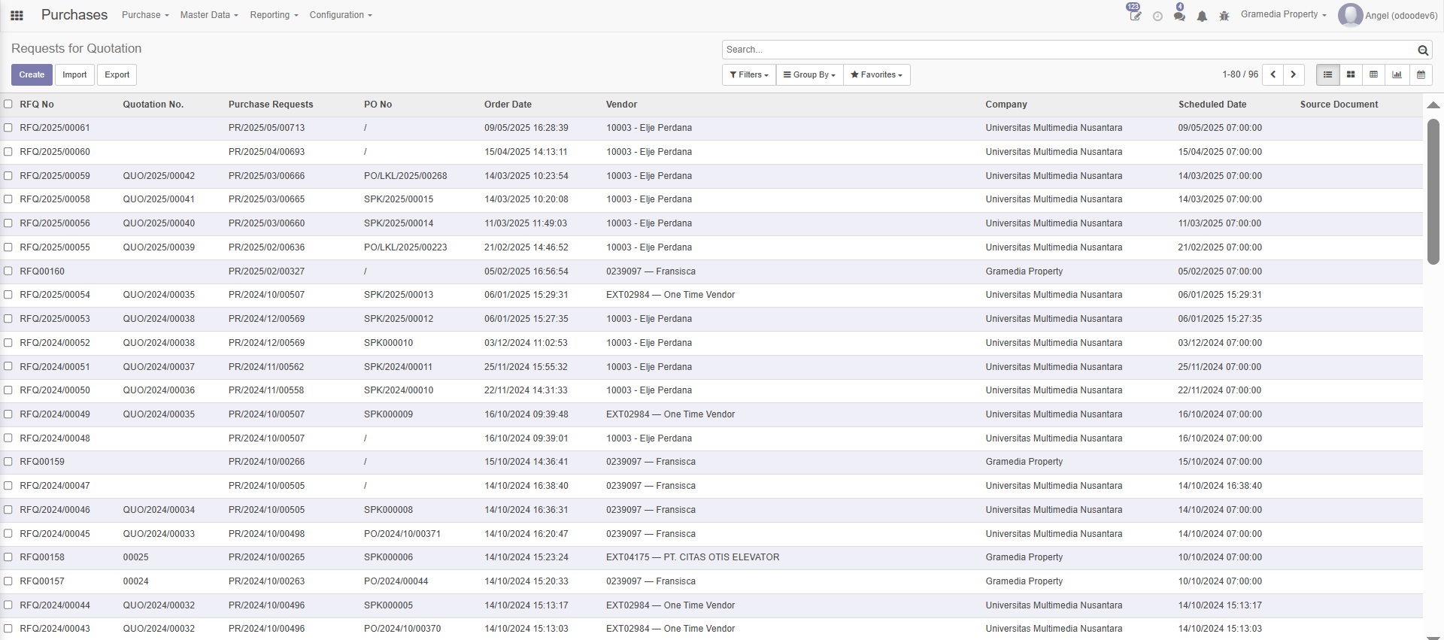Click the 1-80 / 96 pager counter
Viewport: 1444px width, 640px height.
point(1240,74)
